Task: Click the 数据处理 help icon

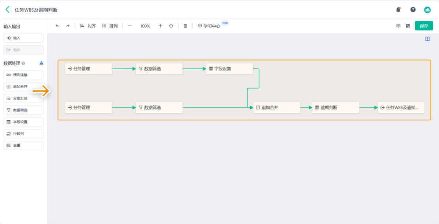Action: [x=23, y=63]
